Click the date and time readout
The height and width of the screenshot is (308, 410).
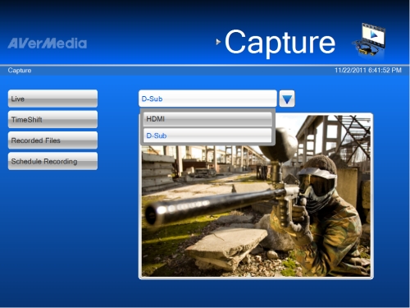point(368,71)
